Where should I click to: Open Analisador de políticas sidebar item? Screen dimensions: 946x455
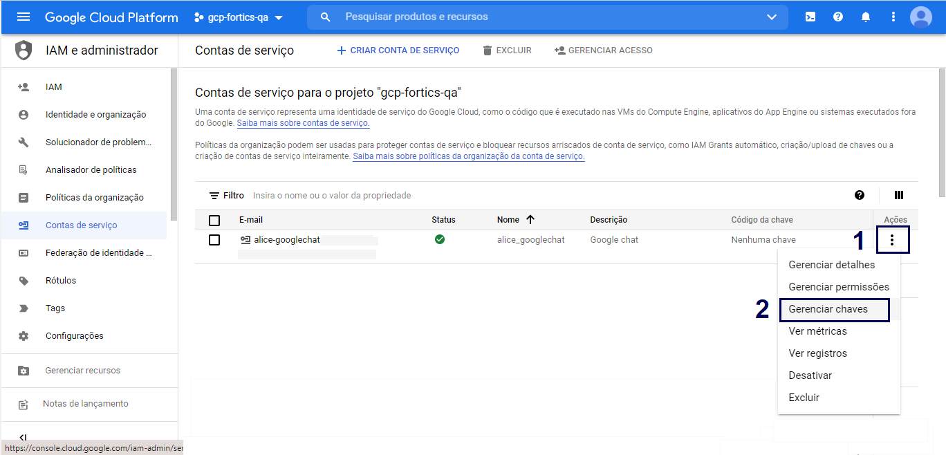tap(84, 170)
